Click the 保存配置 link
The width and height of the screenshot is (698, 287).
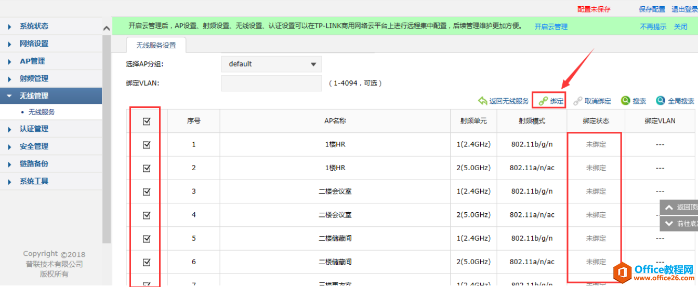[x=652, y=9]
